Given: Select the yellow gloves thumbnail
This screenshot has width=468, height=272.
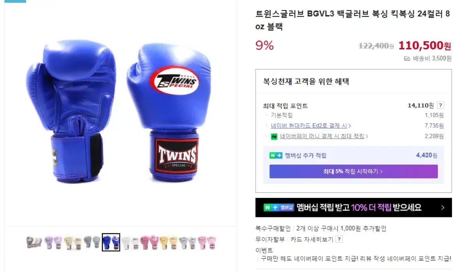Looking at the screenshot, I should click(168, 242).
